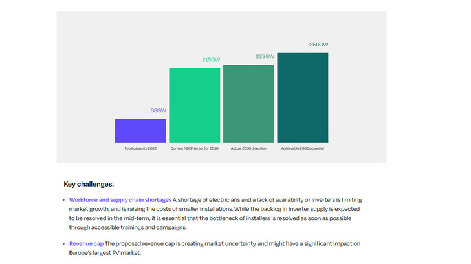The image size is (471, 264).
Task: Select the dark teal 259GW bar
Action: click(x=302, y=97)
